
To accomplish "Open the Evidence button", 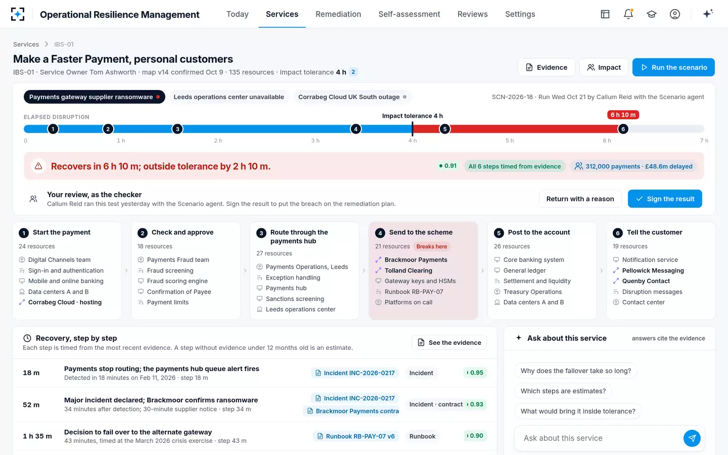I will click(547, 67).
